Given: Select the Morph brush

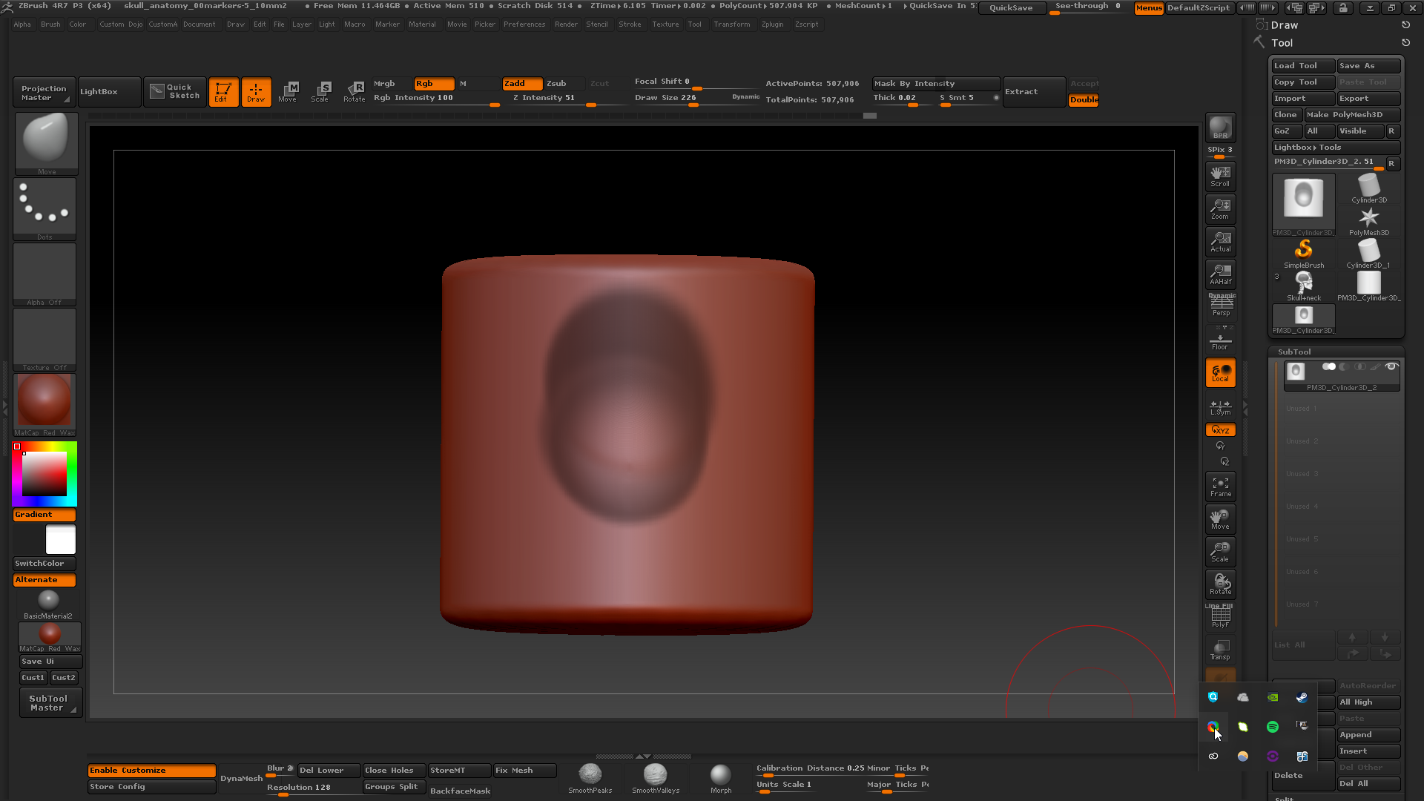Looking at the screenshot, I should 721,778.
